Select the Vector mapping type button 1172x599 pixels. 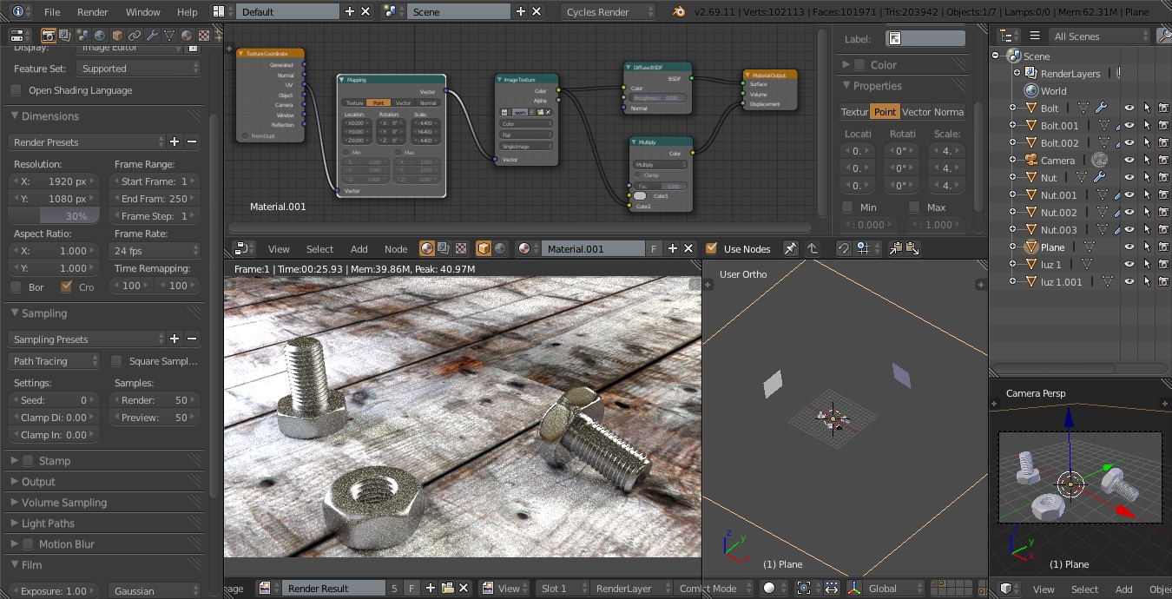coord(915,112)
